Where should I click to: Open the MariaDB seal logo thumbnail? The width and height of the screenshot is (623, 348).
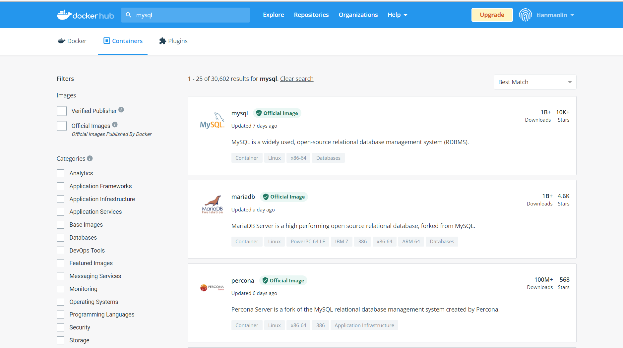click(x=212, y=204)
